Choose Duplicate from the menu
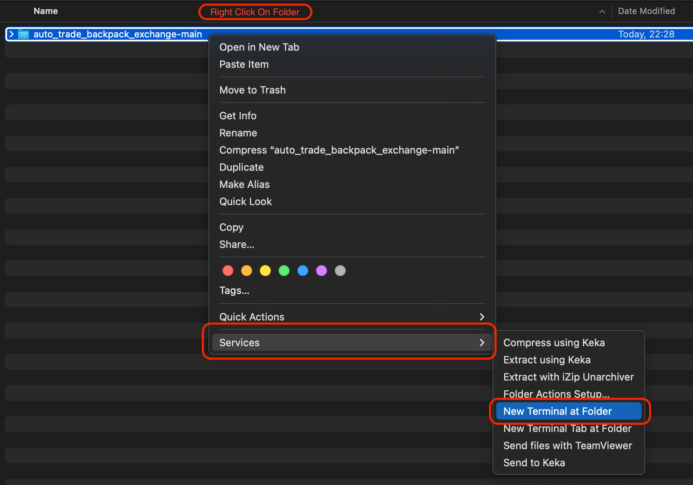 click(352, 167)
